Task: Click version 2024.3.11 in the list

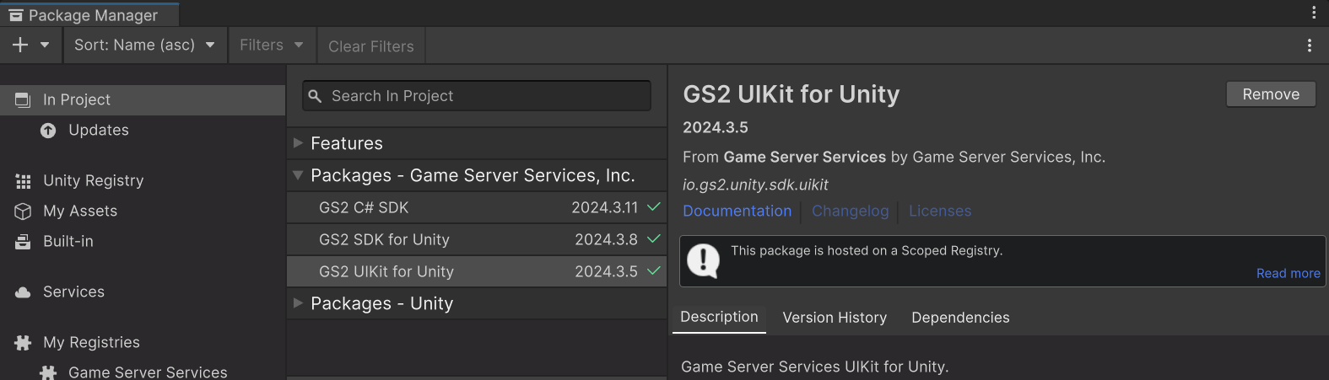Action: tap(605, 207)
